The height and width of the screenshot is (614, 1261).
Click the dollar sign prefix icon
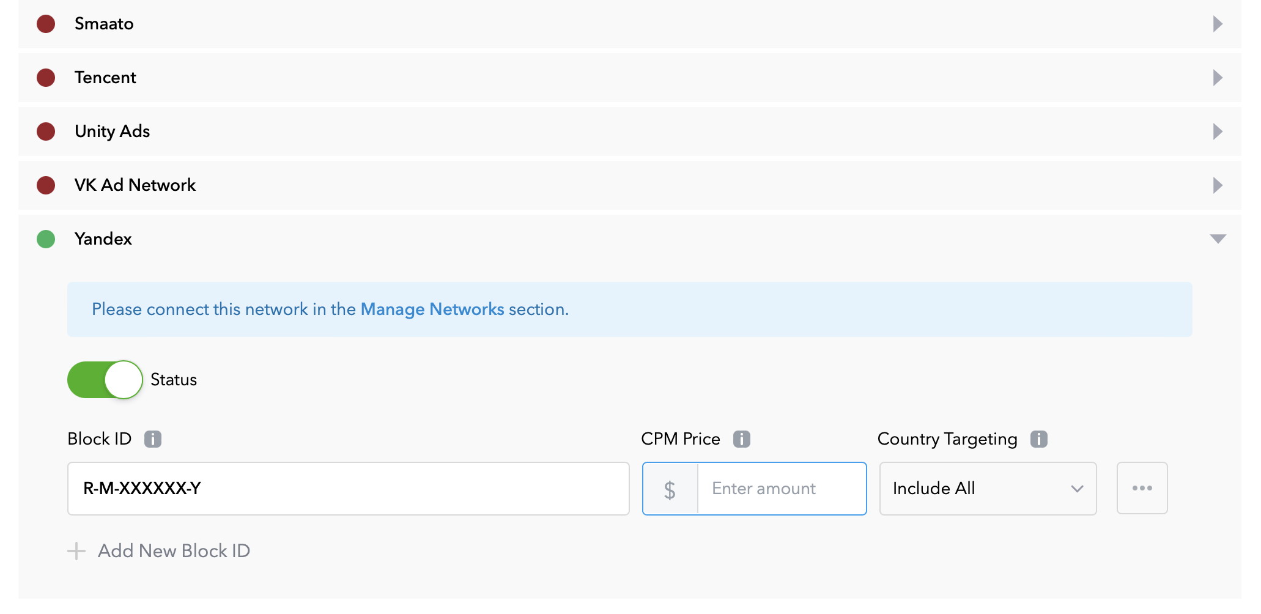click(x=670, y=489)
